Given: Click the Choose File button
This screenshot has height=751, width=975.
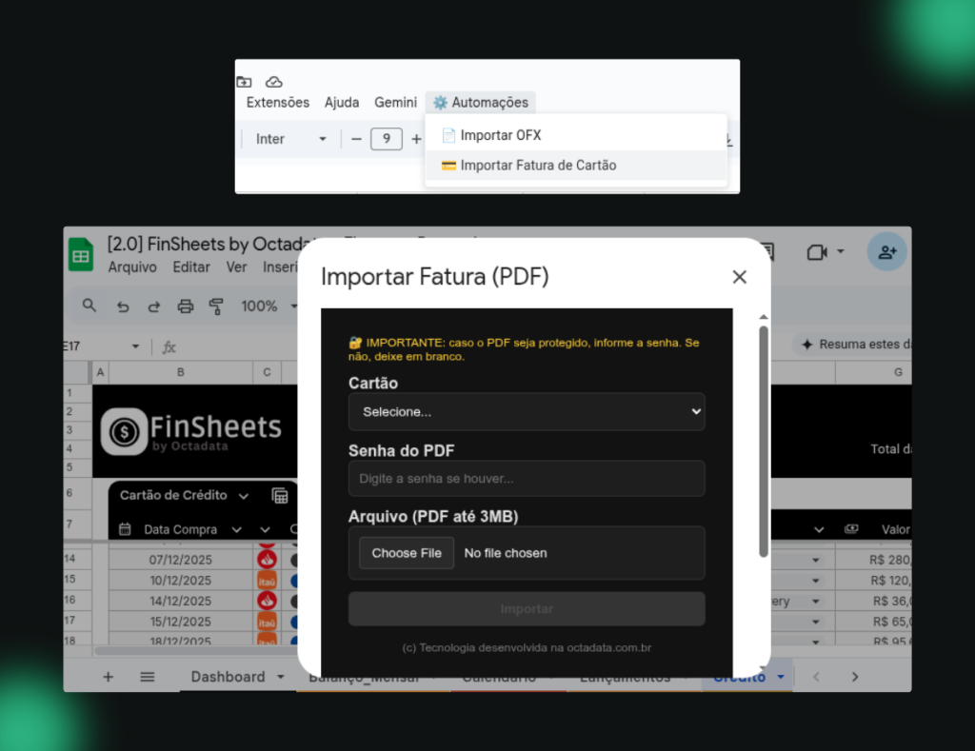Looking at the screenshot, I should click(406, 552).
